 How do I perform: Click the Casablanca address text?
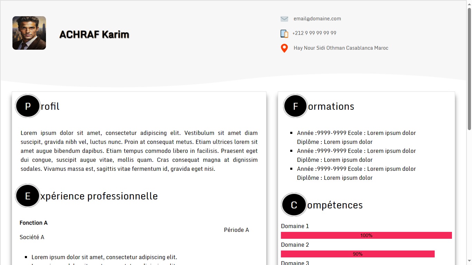click(x=341, y=48)
